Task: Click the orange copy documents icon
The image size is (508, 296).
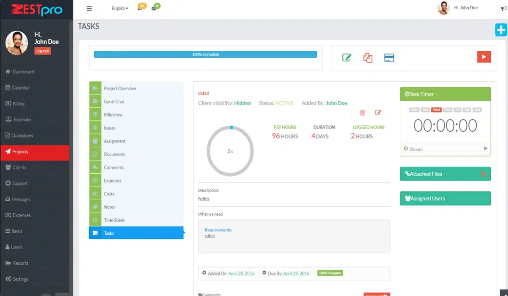Action: click(x=368, y=58)
